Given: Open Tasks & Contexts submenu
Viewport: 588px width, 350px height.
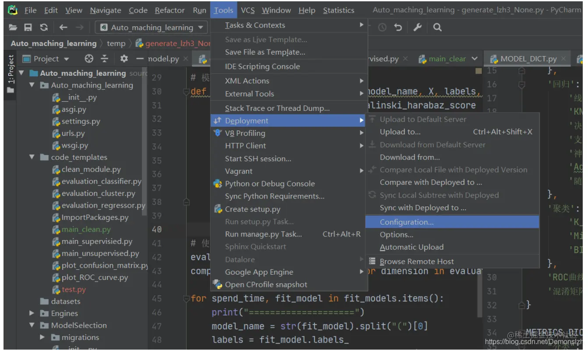Looking at the screenshot, I should pyautogui.click(x=289, y=25).
